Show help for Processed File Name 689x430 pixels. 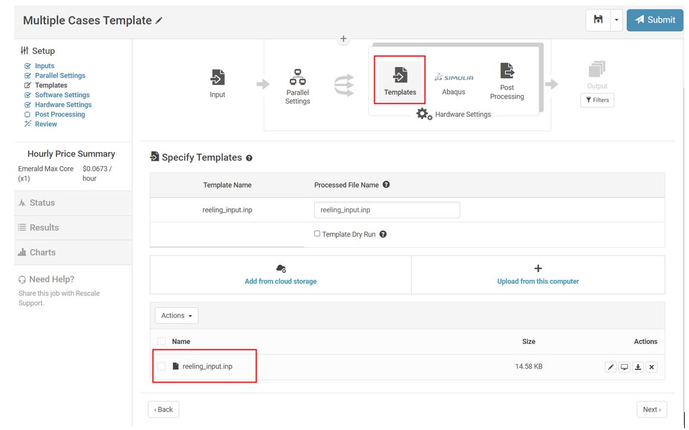tap(386, 184)
